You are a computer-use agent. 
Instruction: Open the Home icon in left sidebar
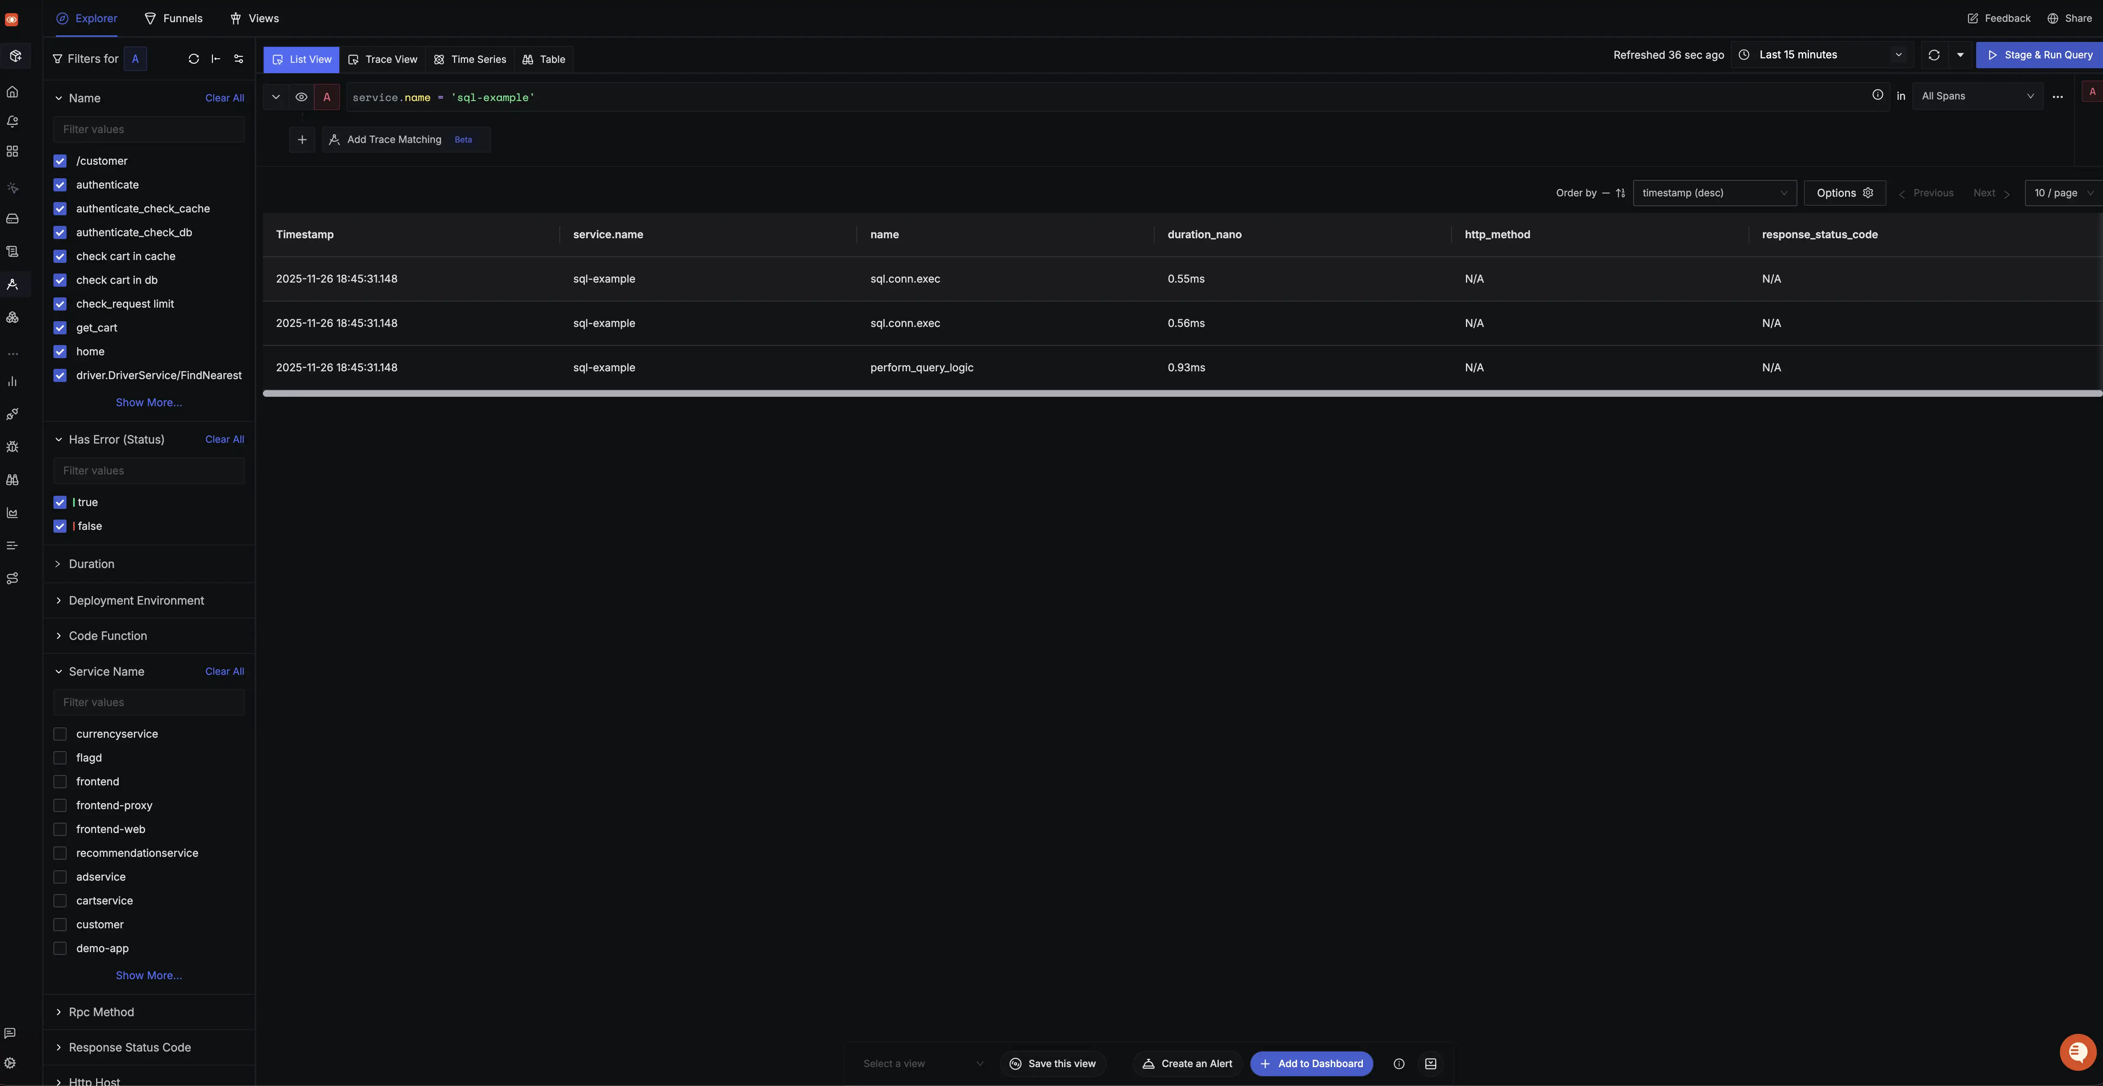pyautogui.click(x=13, y=92)
